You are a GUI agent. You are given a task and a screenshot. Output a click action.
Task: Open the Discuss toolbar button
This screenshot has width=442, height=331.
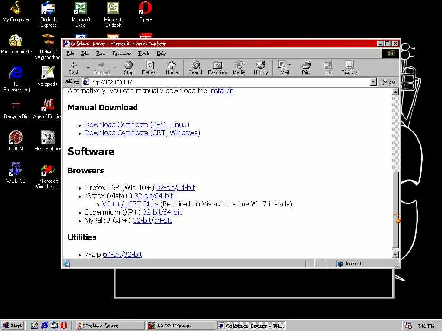[350, 68]
